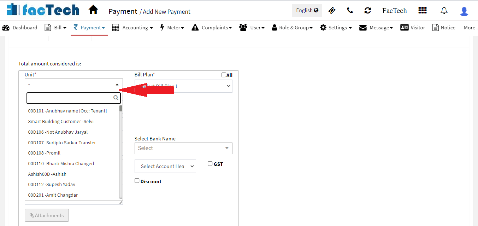Click the search magnifier in Unit dropdown
Screen dimensions: 478x226
116,98
